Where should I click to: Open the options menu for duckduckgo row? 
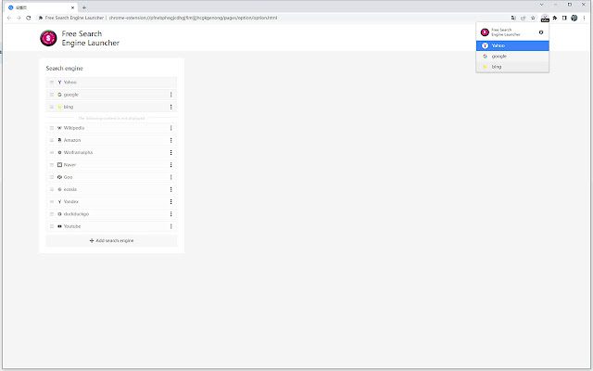170,214
